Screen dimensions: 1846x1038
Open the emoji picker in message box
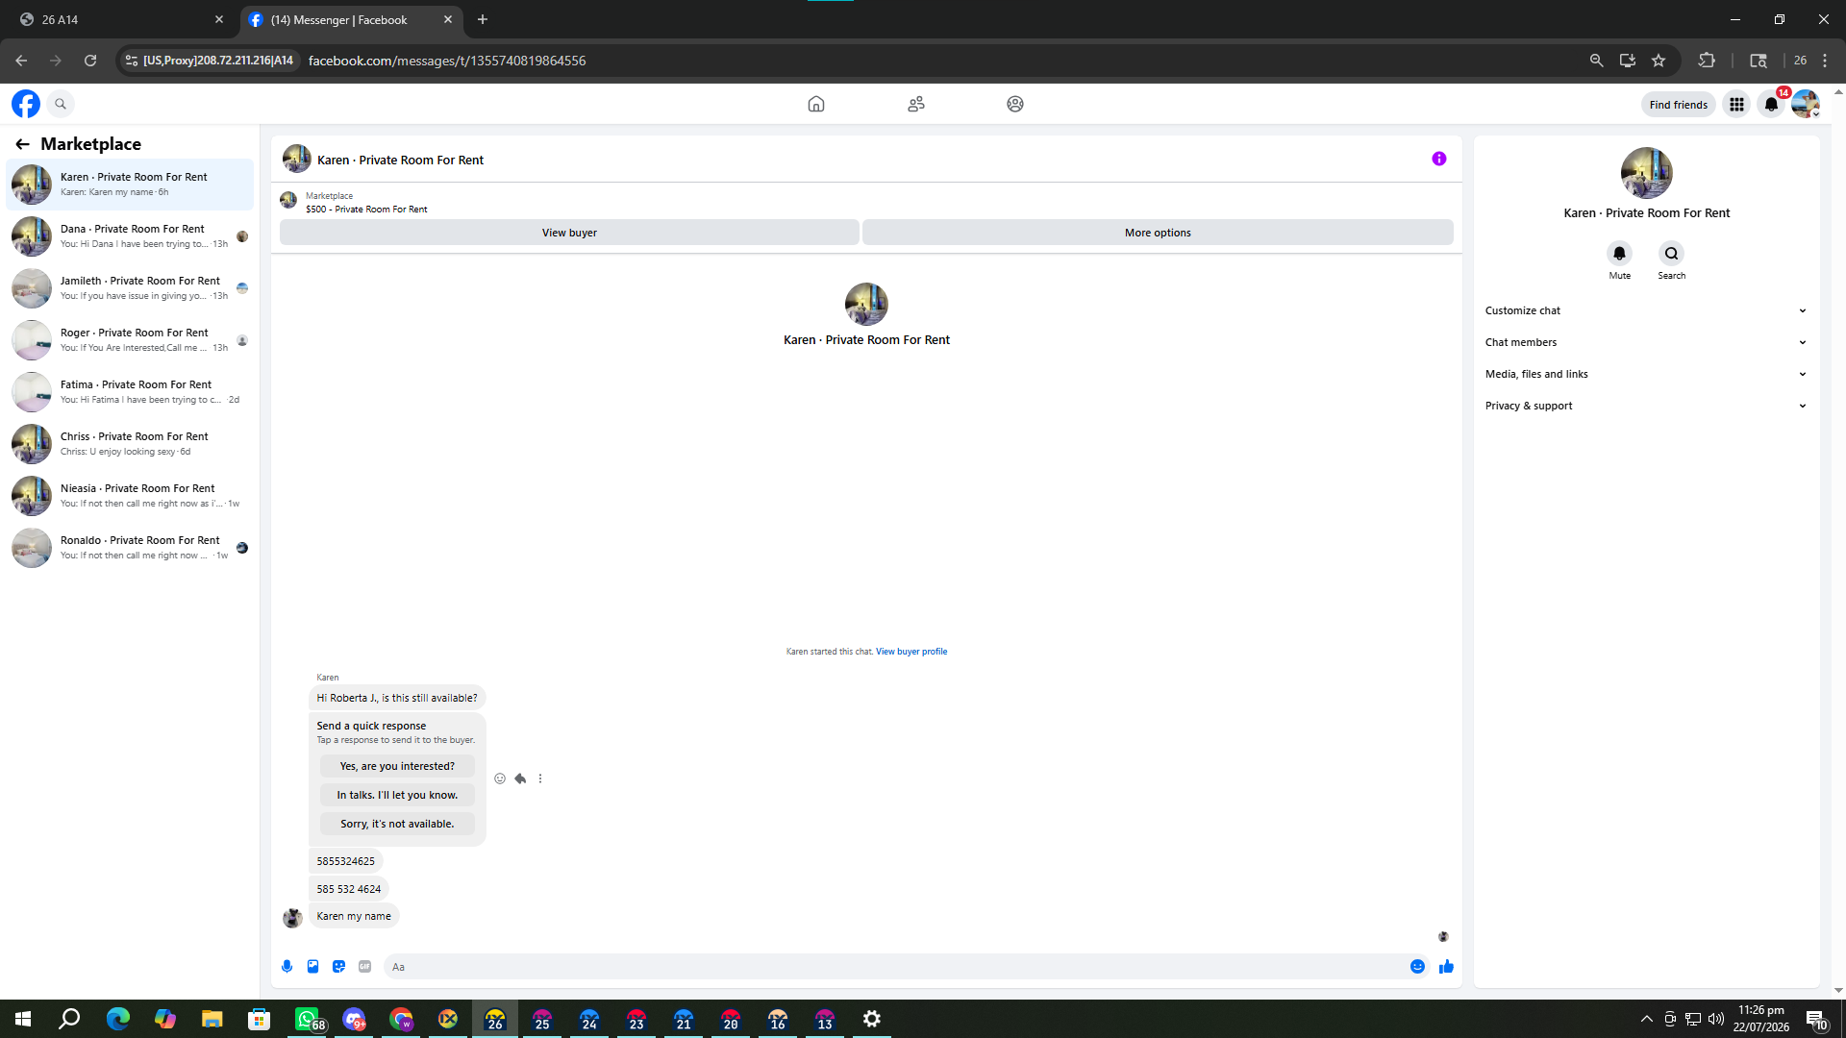pyautogui.click(x=1417, y=967)
